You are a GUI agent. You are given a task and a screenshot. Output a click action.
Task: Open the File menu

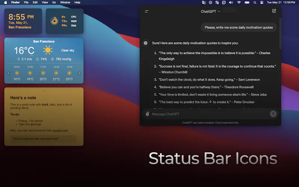[x=26, y=3]
